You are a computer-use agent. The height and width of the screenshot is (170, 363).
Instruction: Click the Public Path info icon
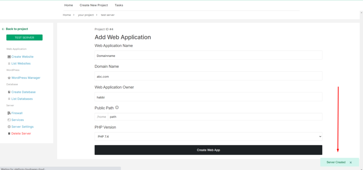point(117,107)
